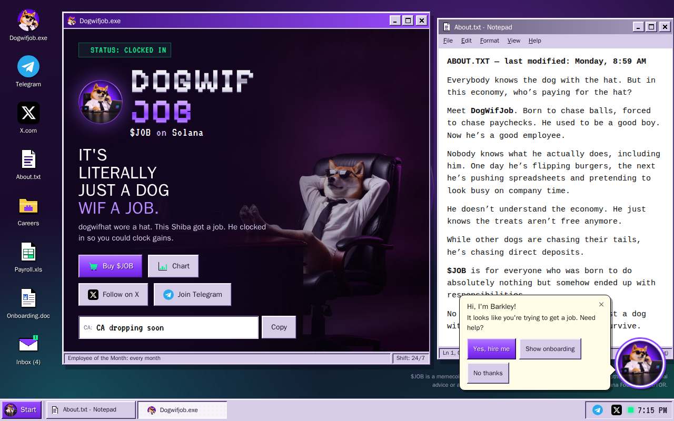
Task: Click the Shift: 24/7 status bar entry
Action: tap(410, 358)
